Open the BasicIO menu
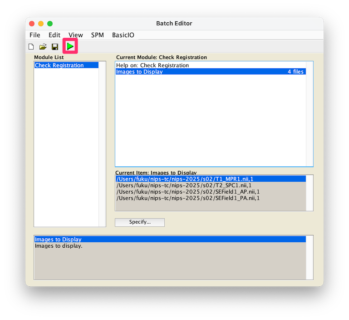The image size is (349, 320). pos(123,35)
